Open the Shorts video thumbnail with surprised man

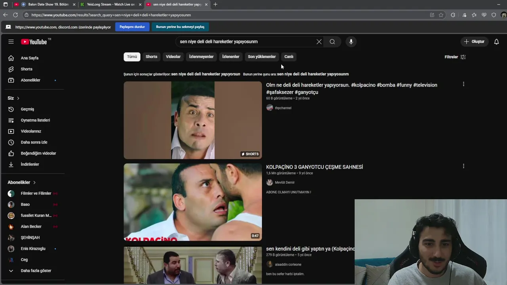point(193,120)
